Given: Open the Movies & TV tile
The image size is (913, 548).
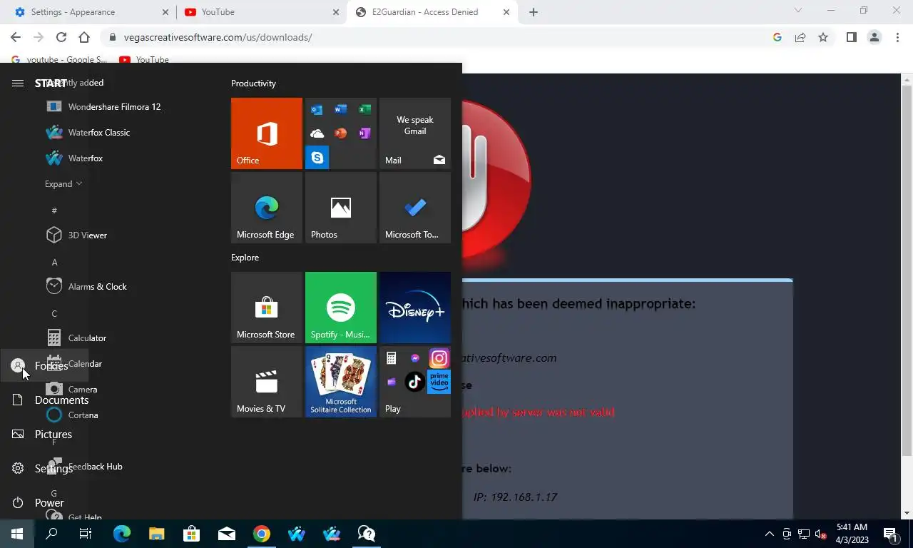Looking at the screenshot, I should (267, 382).
